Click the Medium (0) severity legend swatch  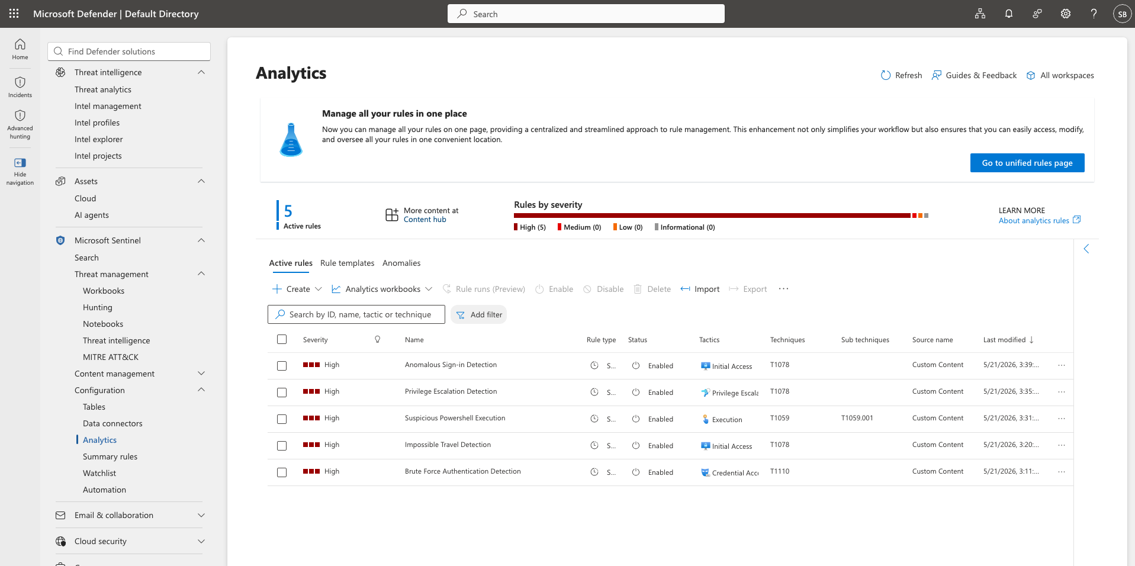click(x=560, y=227)
